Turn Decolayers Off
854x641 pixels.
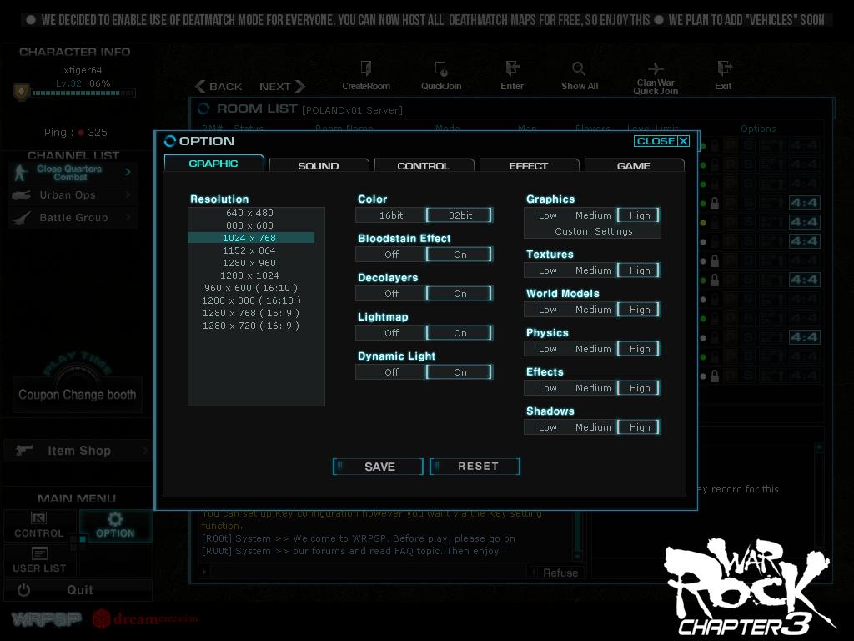click(390, 294)
